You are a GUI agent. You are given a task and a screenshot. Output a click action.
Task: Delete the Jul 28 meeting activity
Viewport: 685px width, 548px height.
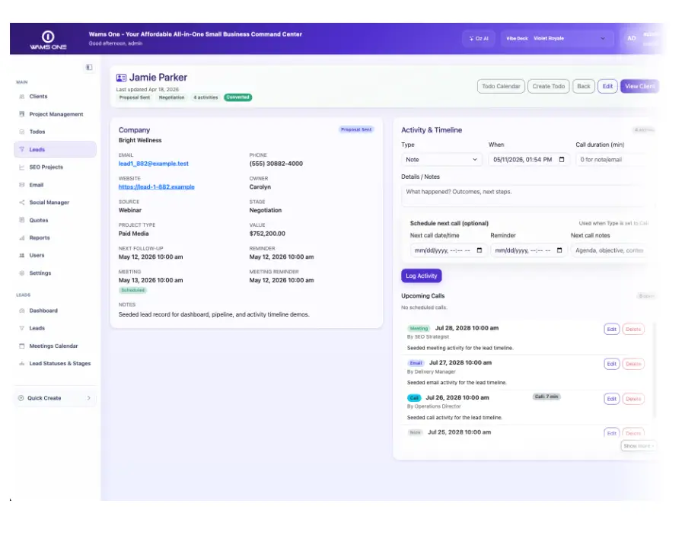pyautogui.click(x=633, y=329)
